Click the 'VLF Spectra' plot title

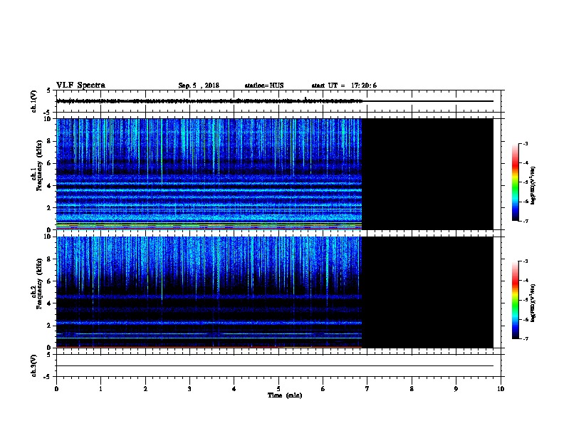80,85
